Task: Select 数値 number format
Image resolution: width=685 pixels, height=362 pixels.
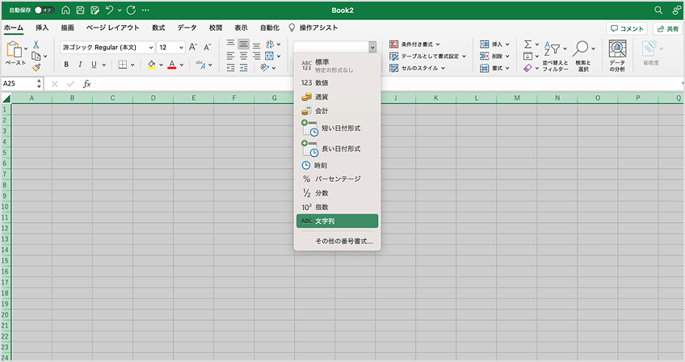Action: tap(338, 82)
